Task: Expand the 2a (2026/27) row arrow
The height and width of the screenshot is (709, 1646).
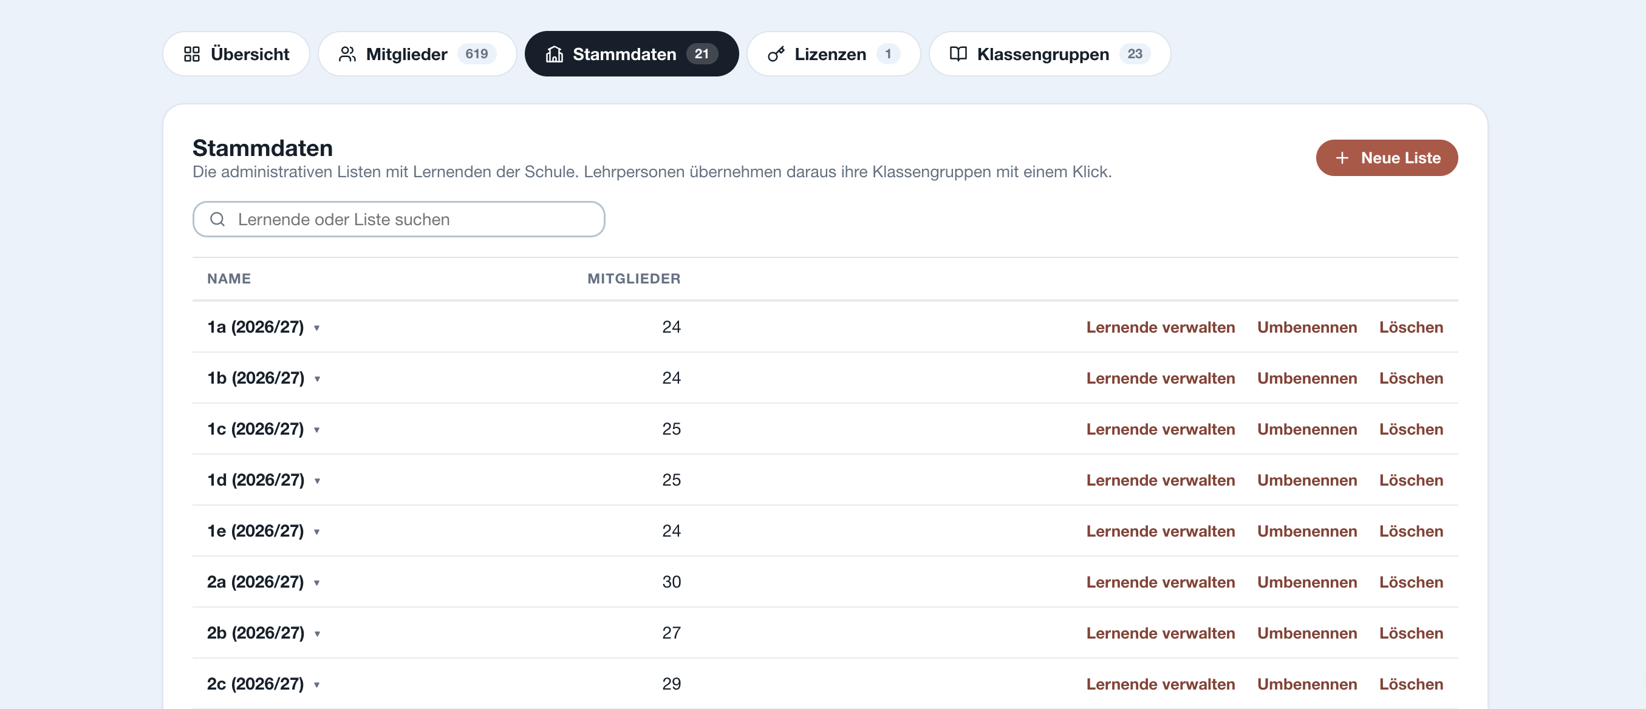Action: [x=316, y=583]
